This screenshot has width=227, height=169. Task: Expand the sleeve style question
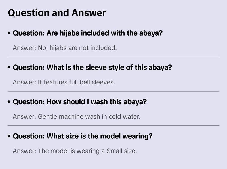[x=93, y=68]
